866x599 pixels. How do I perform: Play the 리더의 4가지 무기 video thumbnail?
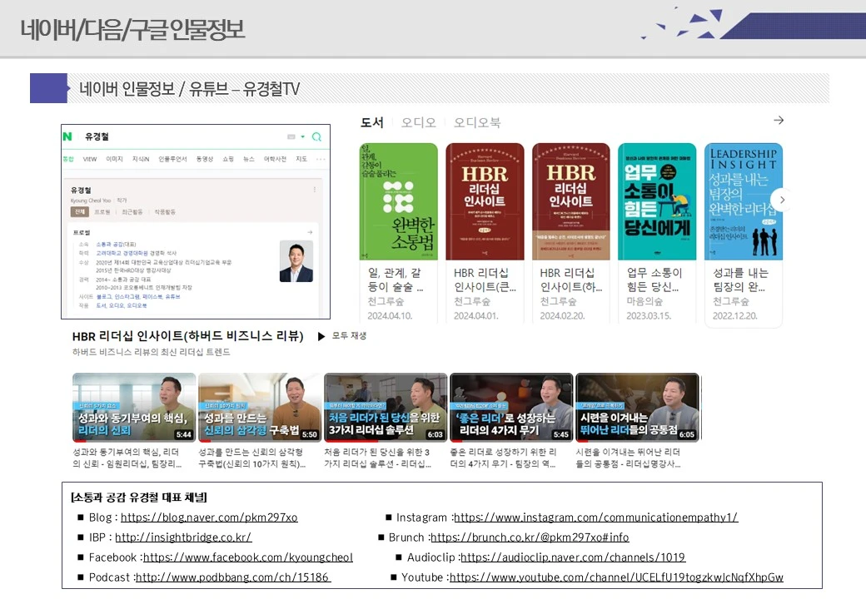click(x=511, y=407)
